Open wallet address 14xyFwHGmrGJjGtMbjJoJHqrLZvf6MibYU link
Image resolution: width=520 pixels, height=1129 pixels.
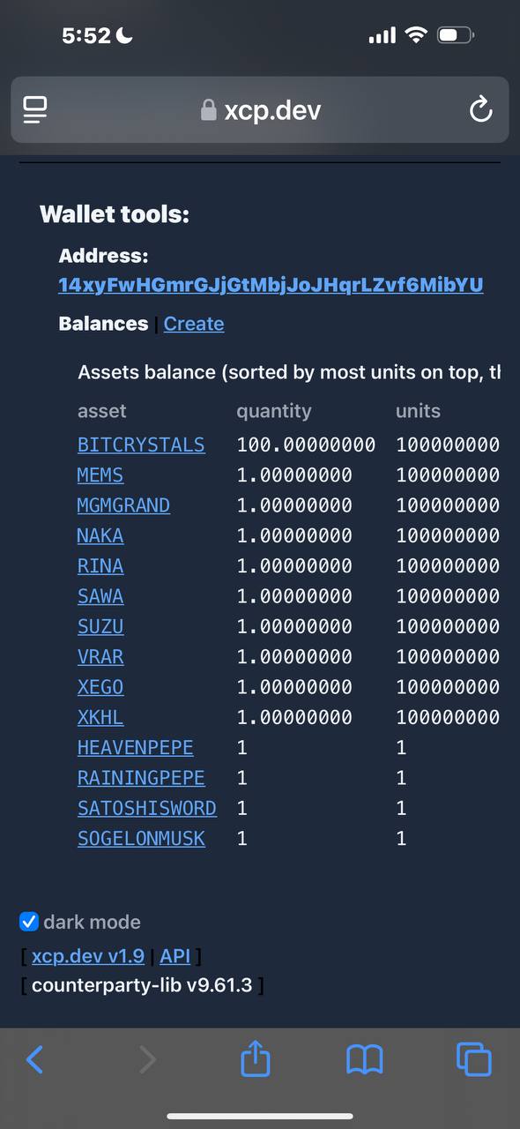click(271, 285)
